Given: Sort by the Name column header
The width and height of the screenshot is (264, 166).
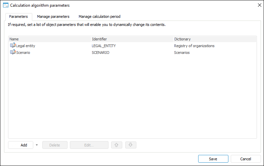Looking at the screenshot, I should point(49,39).
